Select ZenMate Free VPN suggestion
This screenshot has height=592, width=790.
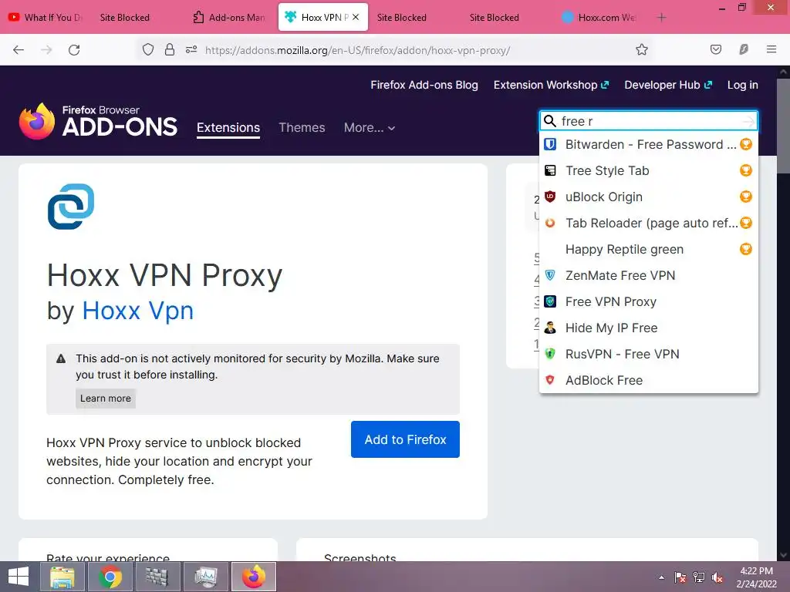[x=648, y=275]
